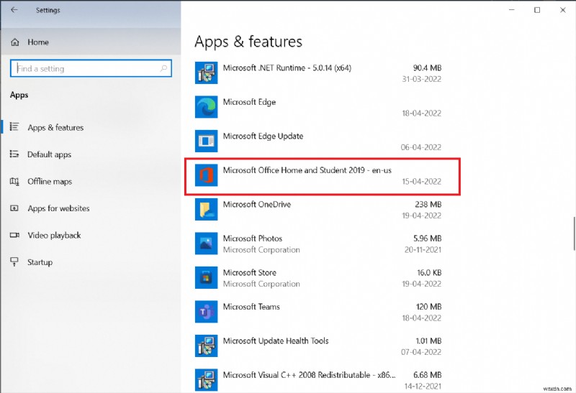Screen dimensions: 576x393
Task: Minimize the Settings window
Action: [512, 10]
